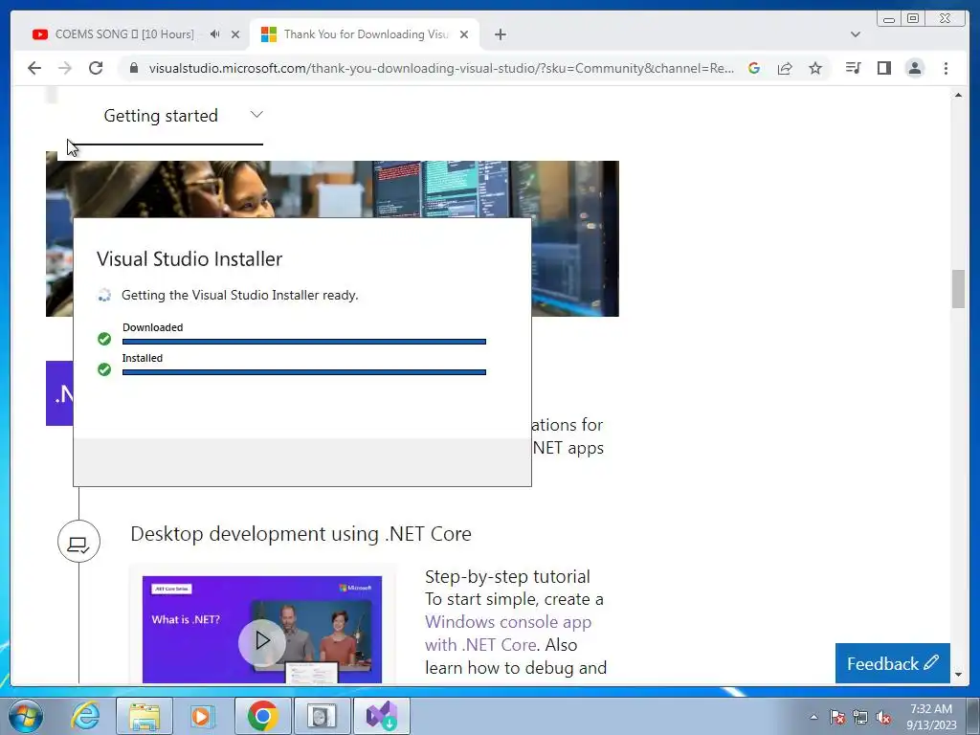Click the page's vertical scrollbar thumb
Screen dimensions: 980x735
click(958, 288)
